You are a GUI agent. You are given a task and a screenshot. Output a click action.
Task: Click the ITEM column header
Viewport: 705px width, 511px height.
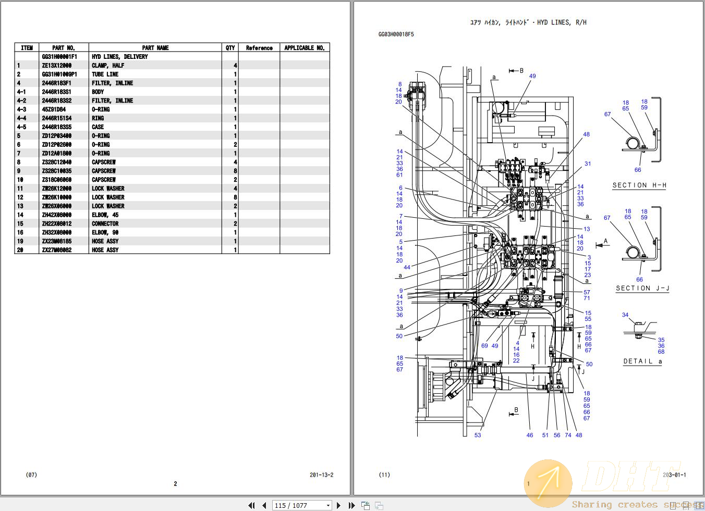pos(27,48)
